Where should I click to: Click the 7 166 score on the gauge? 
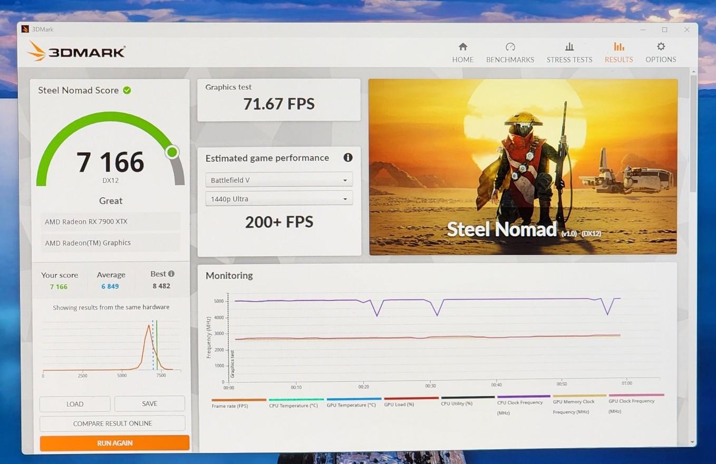(110, 162)
